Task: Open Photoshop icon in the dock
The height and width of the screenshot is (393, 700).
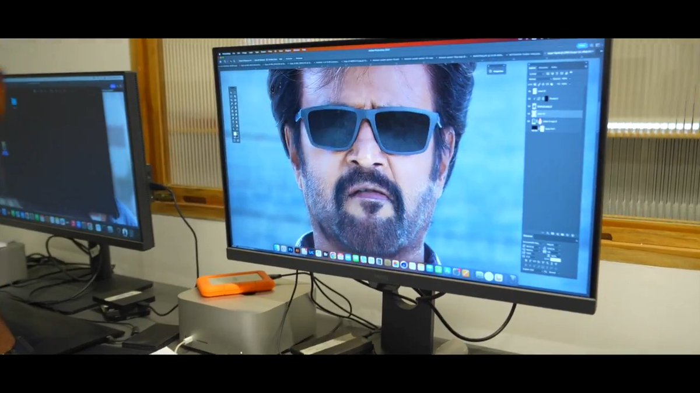Action: (x=290, y=249)
